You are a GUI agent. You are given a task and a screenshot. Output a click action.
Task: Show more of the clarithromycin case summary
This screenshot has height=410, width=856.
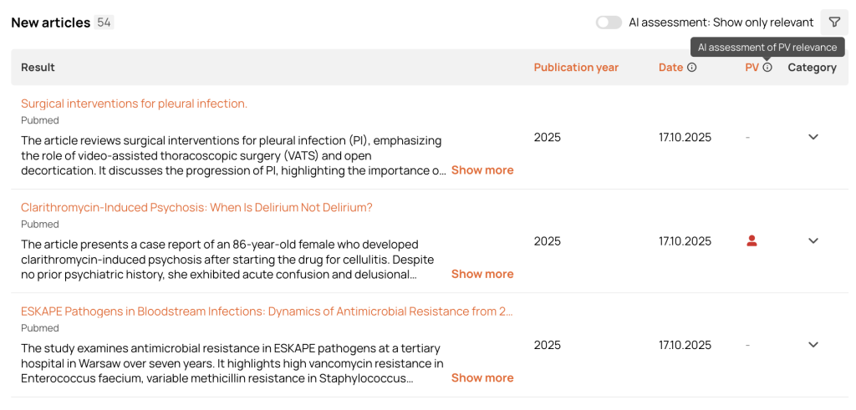482,274
